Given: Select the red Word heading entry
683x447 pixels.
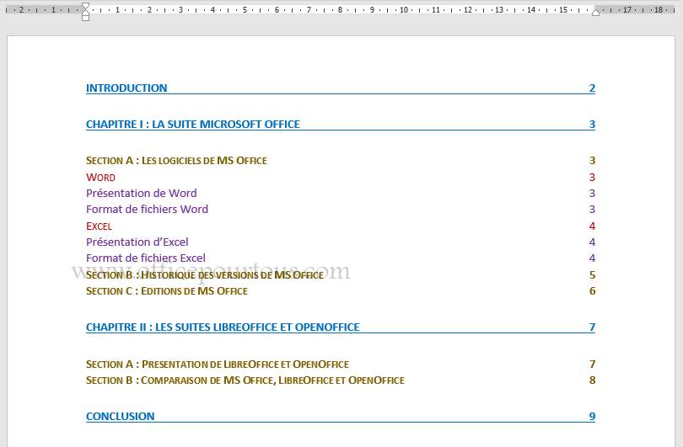Looking at the screenshot, I should 100,178.
